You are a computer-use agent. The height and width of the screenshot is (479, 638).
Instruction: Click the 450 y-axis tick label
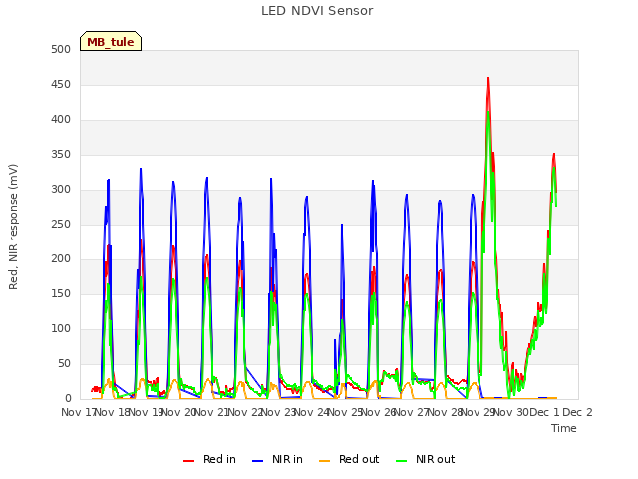[x=61, y=84]
